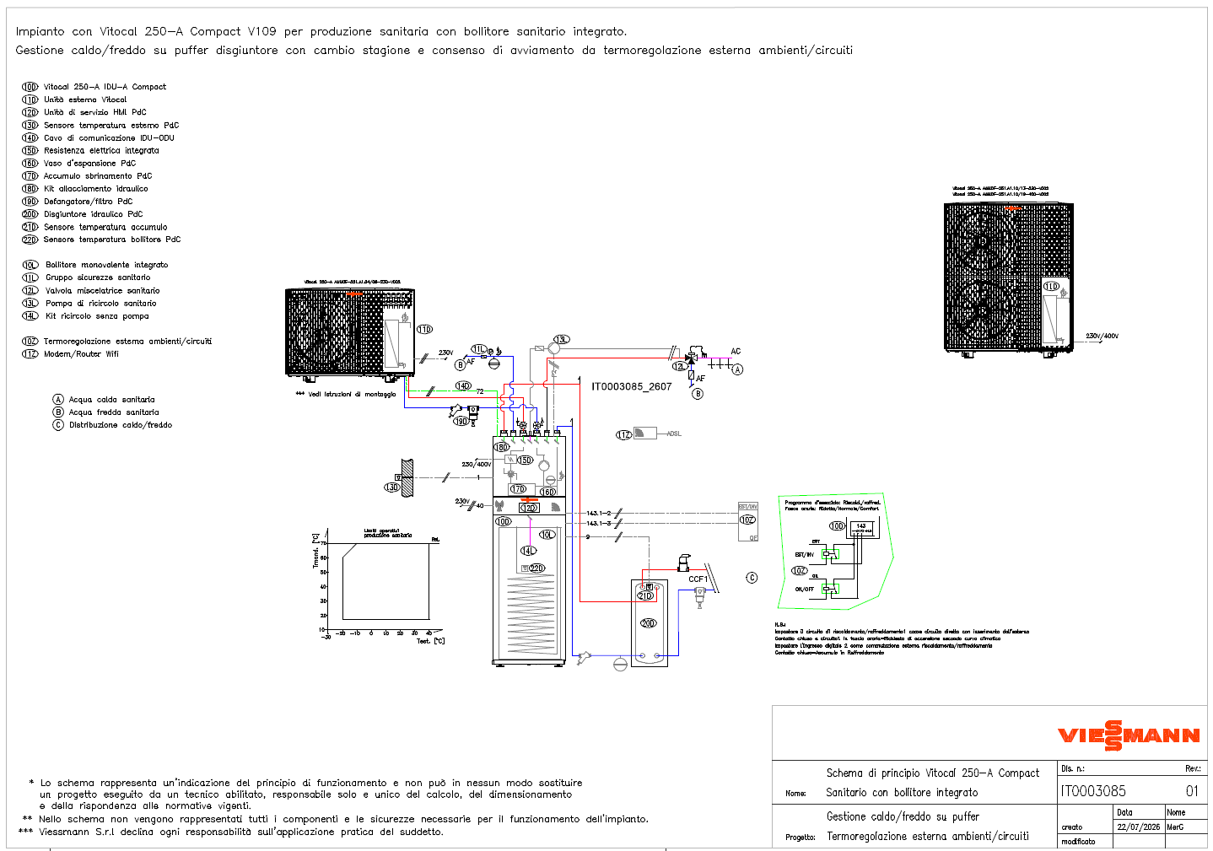Select the Modem/Router Wifi symbol labeled 11Z
The height and width of the screenshot is (851, 1213).
pos(645,434)
